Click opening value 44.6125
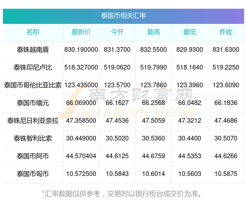The width and height of the screenshot is (247, 203). click(117, 156)
